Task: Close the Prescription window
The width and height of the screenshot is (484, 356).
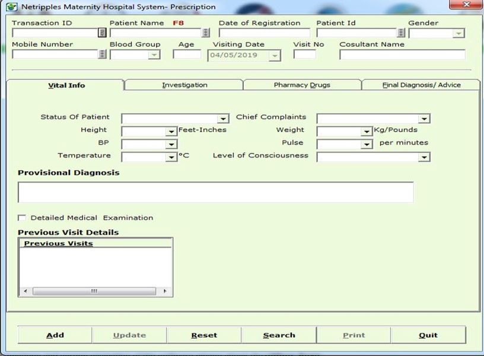Action: tap(466, 4)
